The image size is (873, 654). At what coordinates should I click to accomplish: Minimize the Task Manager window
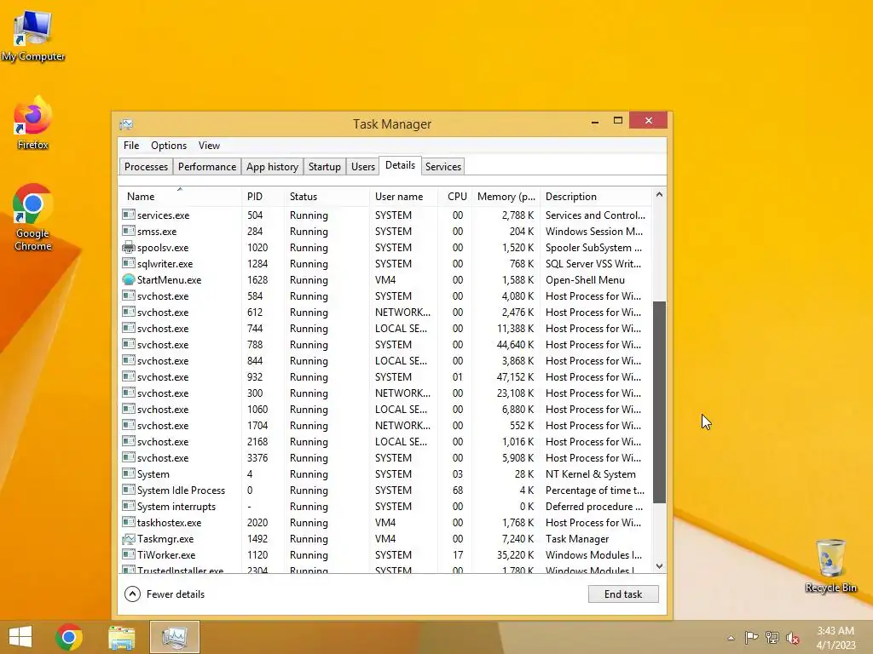point(595,121)
